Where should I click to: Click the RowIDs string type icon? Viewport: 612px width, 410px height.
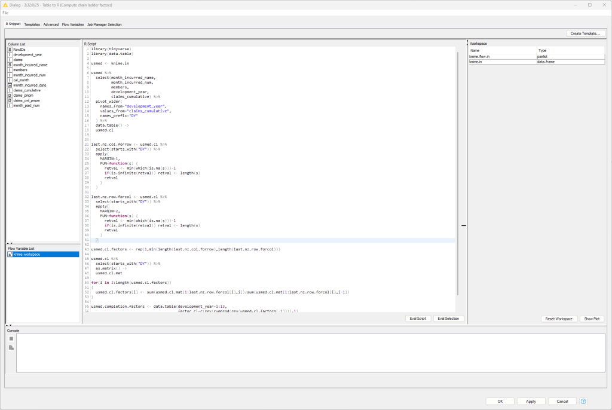[x=10, y=50]
